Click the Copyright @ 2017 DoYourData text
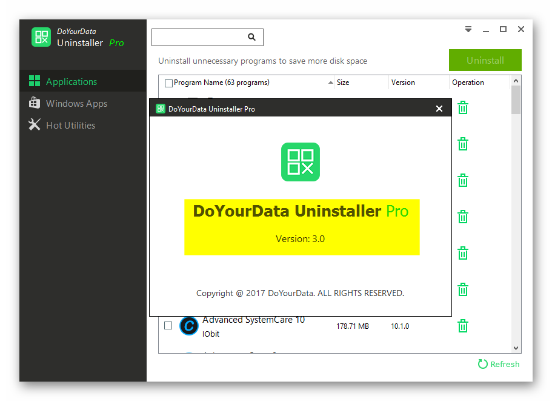This screenshot has height=401, width=552. click(301, 293)
